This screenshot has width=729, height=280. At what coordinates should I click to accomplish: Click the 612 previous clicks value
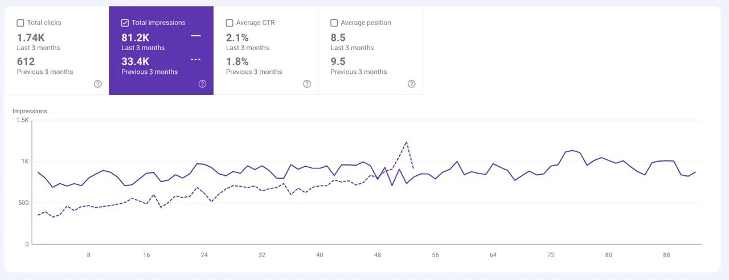[x=26, y=61]
